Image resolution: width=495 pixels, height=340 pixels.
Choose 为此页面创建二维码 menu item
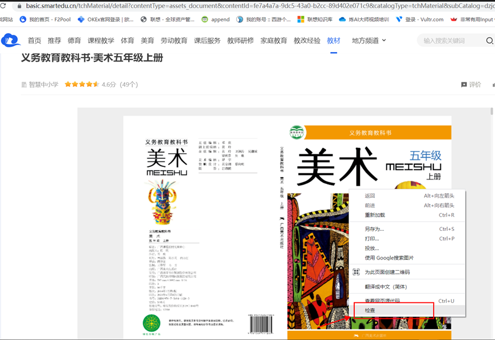pyautogui.click(x=407, y=272)
